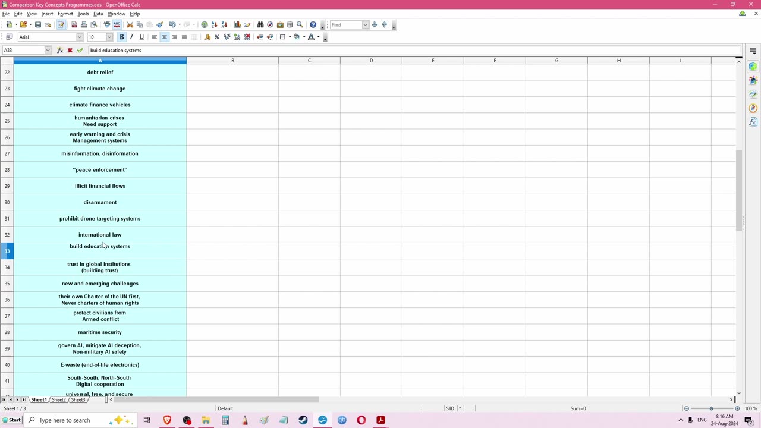This screenshot has height=428, width=761.
Task: Open the Find field dropdown arrow
Action: click(x=365, y=25)
